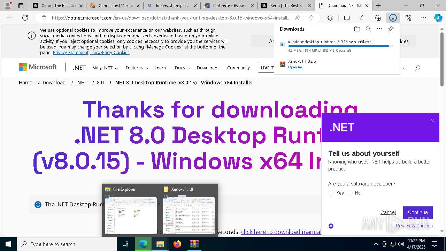Refresh the current page
446x251 pixels.
point(25,18)
